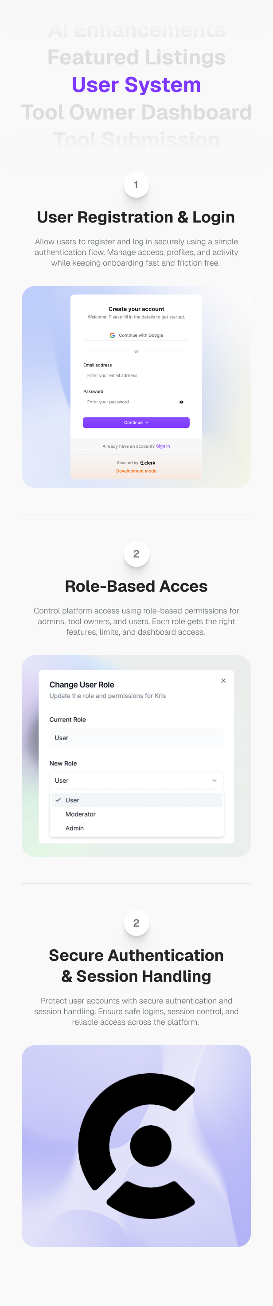Click the checkmark next to User option
Screen dimensions: 273x1306
pos(58,800)
